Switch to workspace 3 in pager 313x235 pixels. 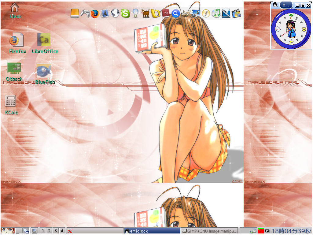[56, 231]
